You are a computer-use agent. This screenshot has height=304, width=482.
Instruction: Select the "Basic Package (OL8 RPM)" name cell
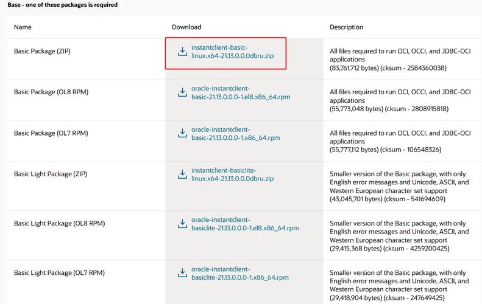point(51,92)
